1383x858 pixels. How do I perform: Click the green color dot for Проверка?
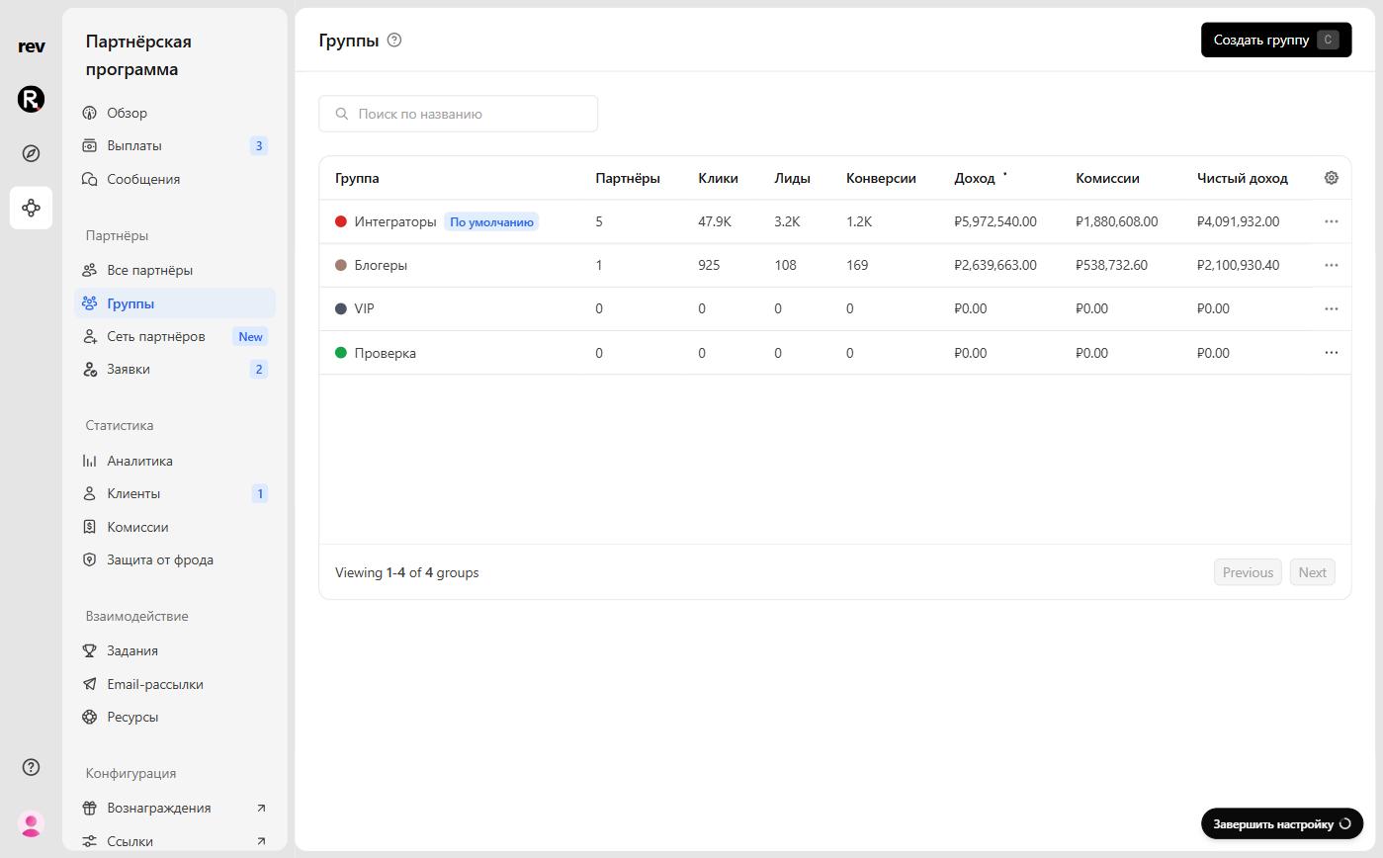[x=341, y=353]
